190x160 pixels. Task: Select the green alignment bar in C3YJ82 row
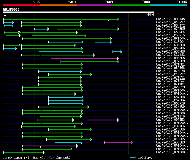click(x=58, y=55)
